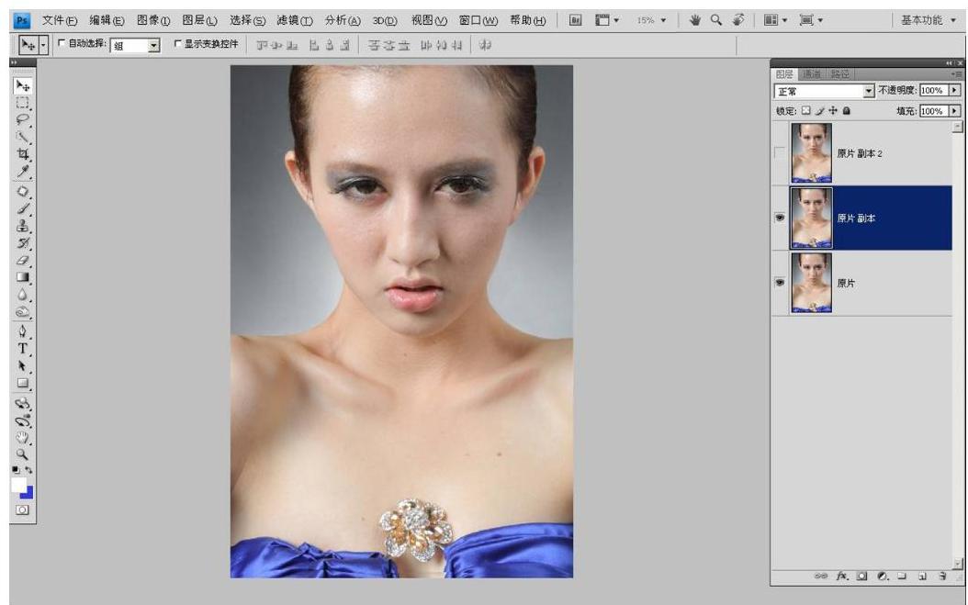This screenshot has width=968, height=605.
Task: Select the Magic Wand tool
Action: [x=23, y=137]
